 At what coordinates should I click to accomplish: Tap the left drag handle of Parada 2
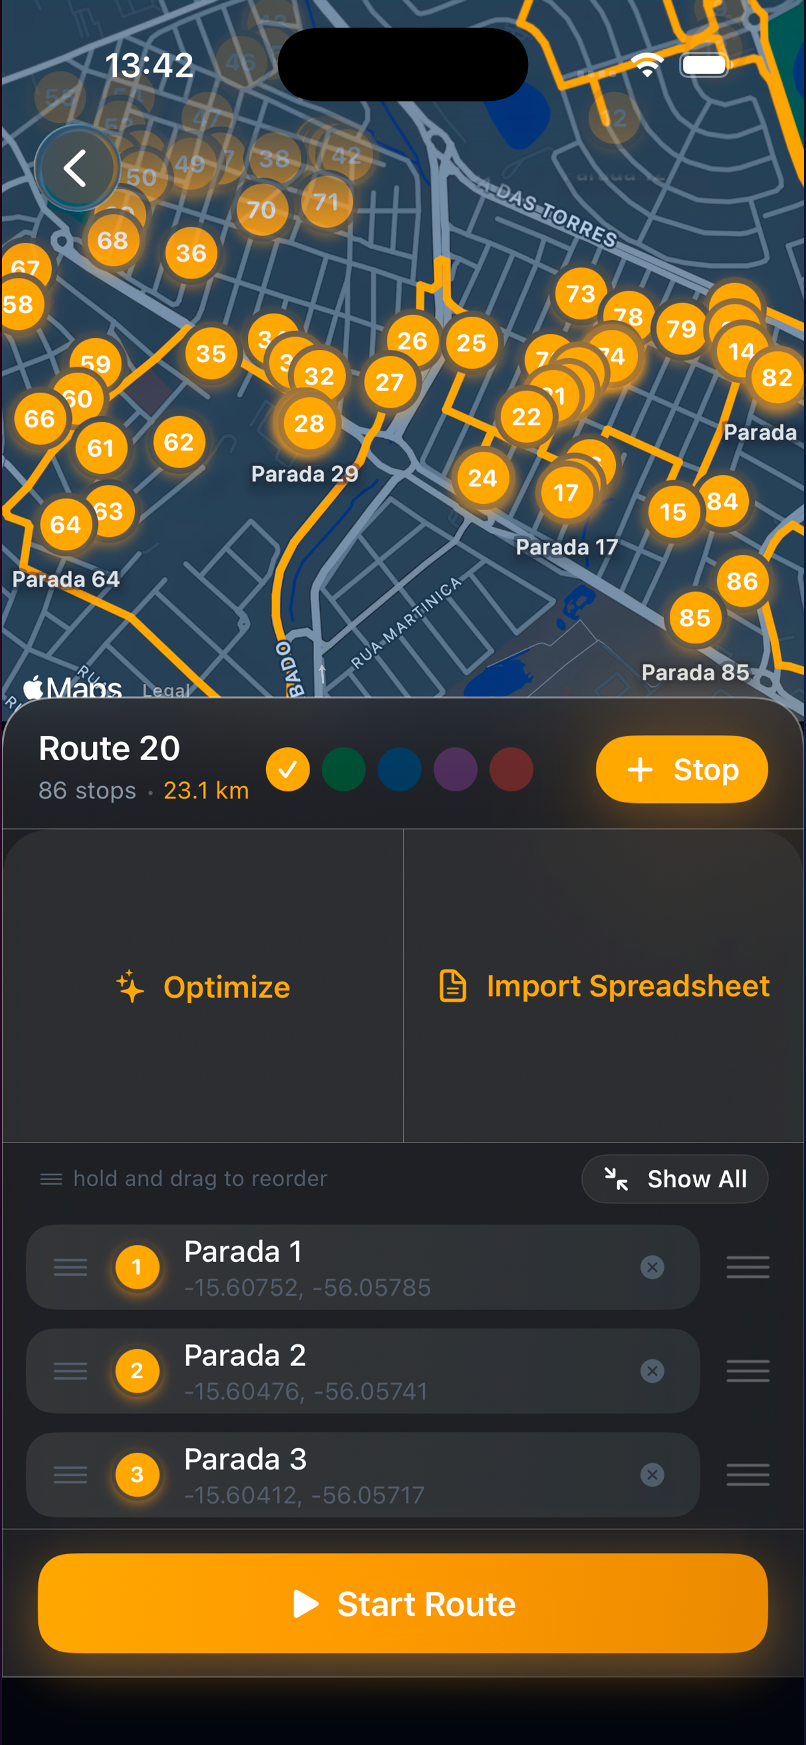[x=71, y=1370]
